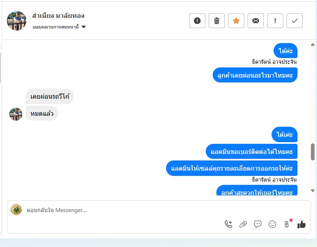Attach a file using the paperclip icon
This screenshot has height=247, width=317.
point(243,224)
